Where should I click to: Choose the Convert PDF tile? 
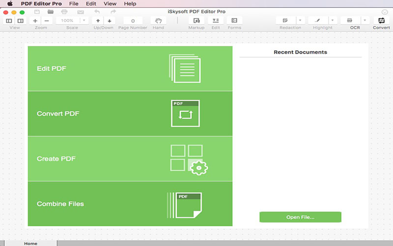click(130, 114)
